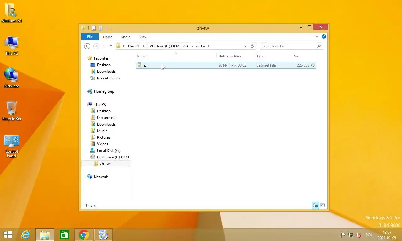
Task: Launch Google Chrome from the taskbar
Action: tap(84, 235)
